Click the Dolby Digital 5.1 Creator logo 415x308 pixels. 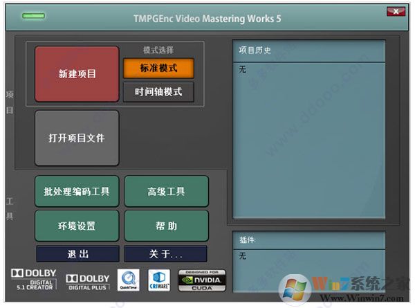(x=34, y=280)
